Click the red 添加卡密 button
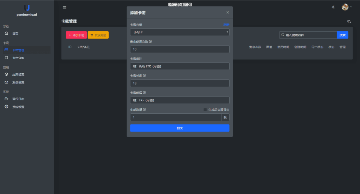 pyautogui.click(x=76, y=35)
